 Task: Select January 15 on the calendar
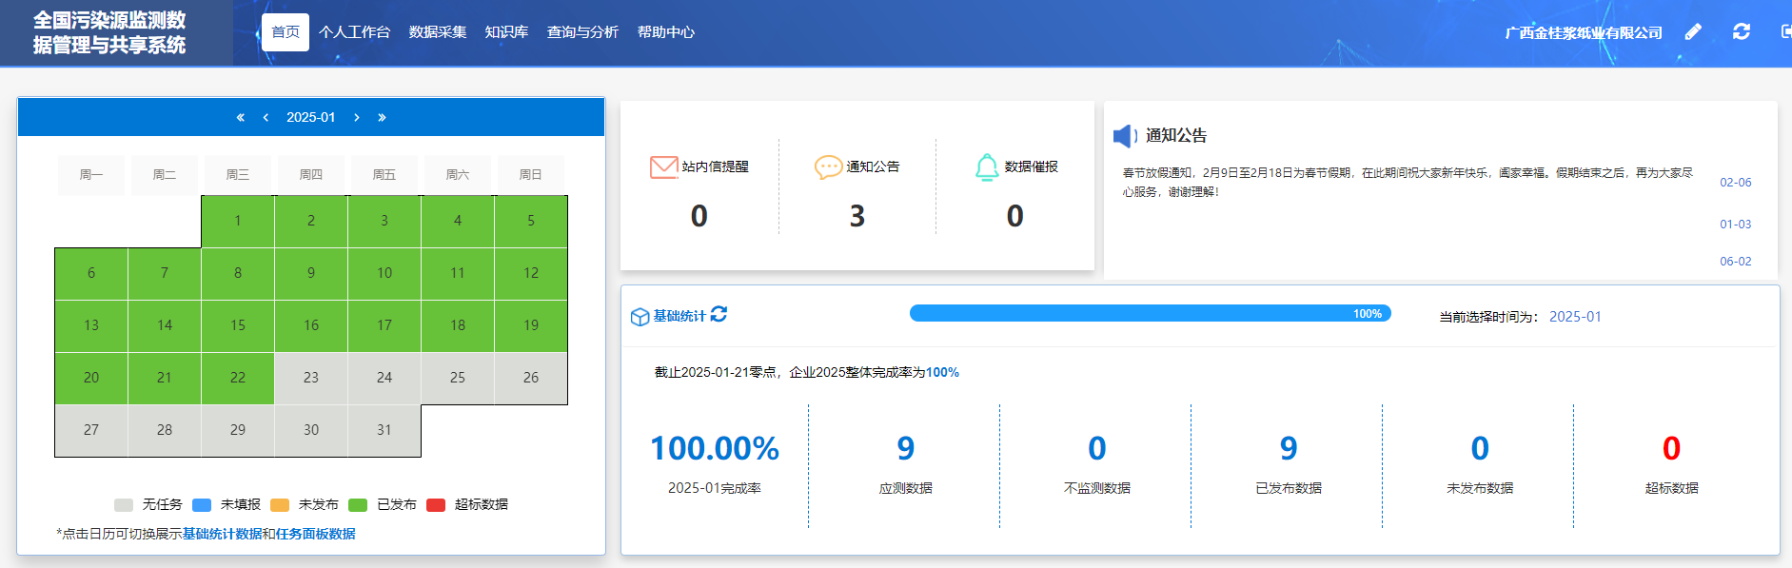(238, 325)
